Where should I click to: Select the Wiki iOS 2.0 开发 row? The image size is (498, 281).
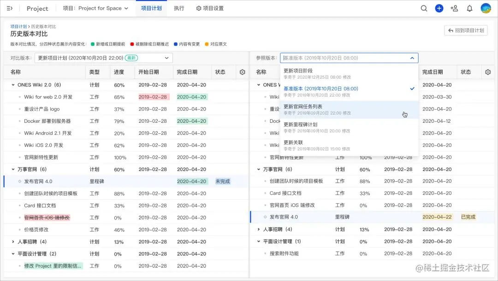coord(126,145)
